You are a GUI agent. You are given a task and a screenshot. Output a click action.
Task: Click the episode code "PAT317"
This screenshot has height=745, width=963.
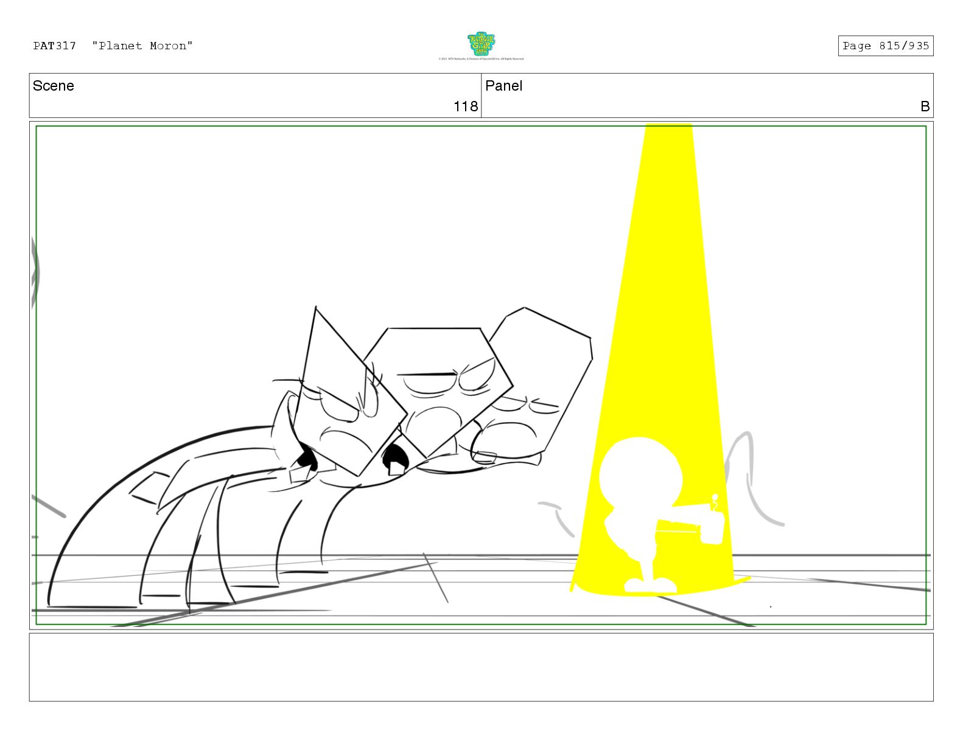[55, 46]
